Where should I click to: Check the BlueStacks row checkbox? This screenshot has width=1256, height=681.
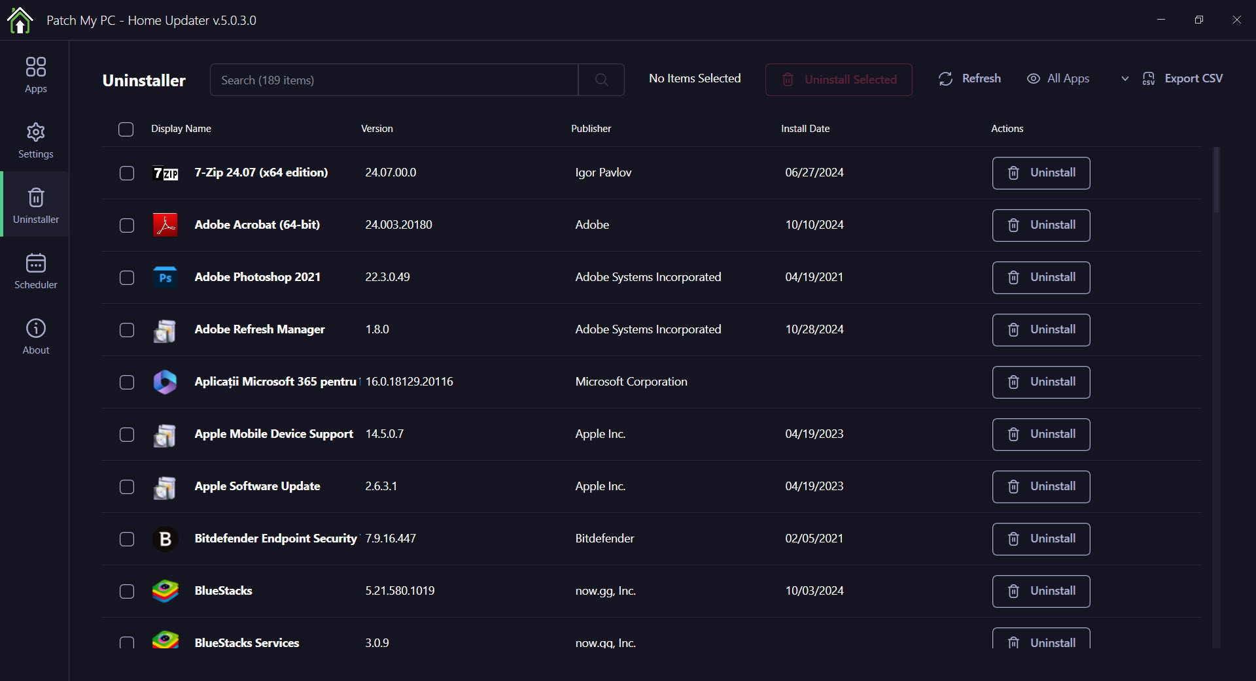[127, 591]
